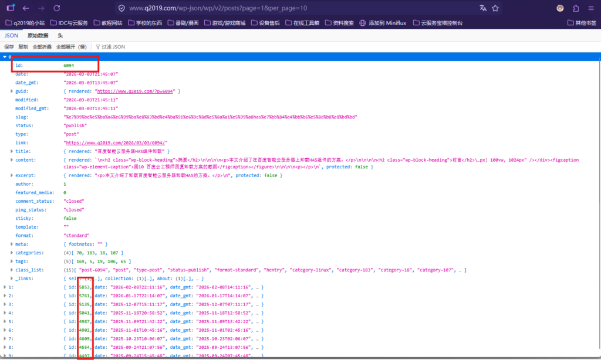Switch to the 原始数据 tab
The height and width of the screenshot is (360, 601).
click(38, 35)
